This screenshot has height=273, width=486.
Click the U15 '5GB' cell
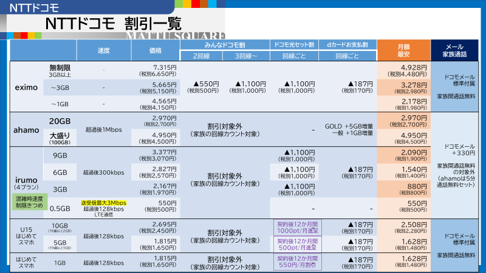click(60, 244)
